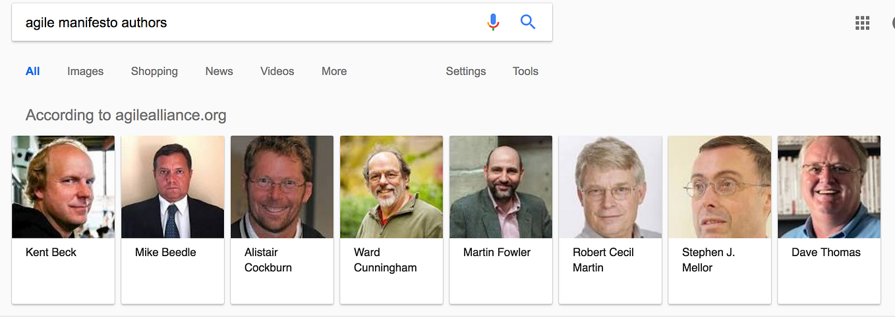The width and height of the screenshot is (895, 320).
Task: Open the Videos tab
Action: coord(277,71)
